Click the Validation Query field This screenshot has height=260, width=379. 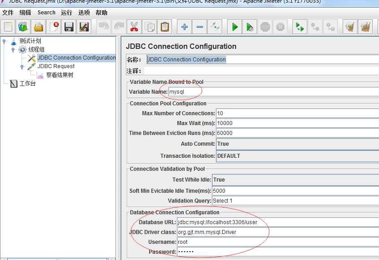pos(296,201)
